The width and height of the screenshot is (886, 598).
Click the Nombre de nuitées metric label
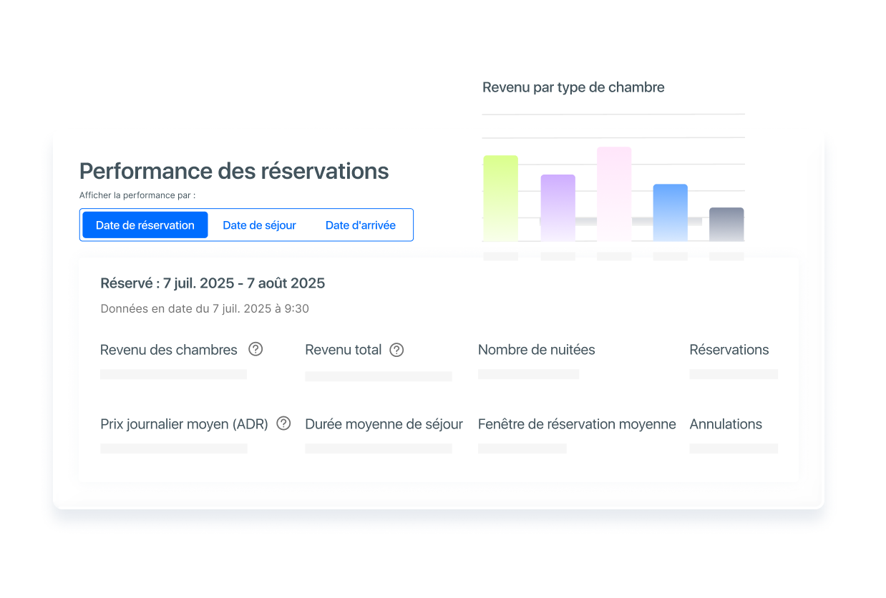coord(536,350)
